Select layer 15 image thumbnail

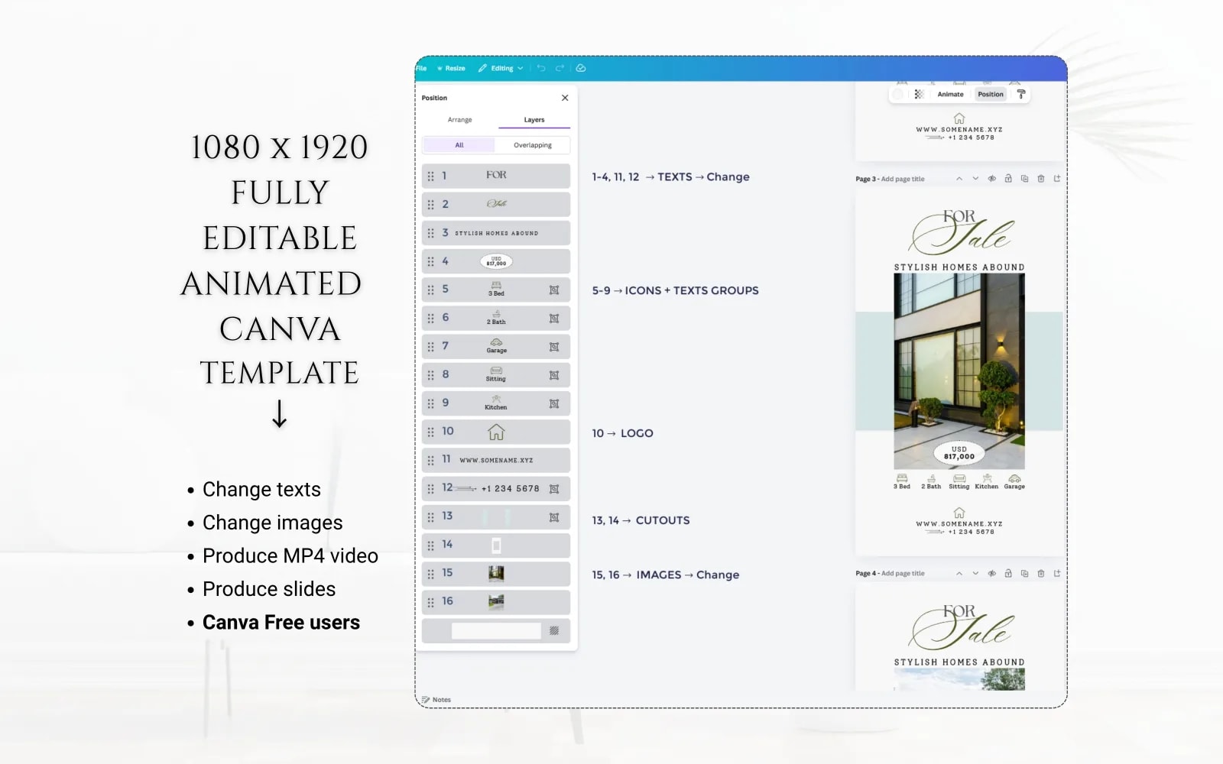(496, 574)
